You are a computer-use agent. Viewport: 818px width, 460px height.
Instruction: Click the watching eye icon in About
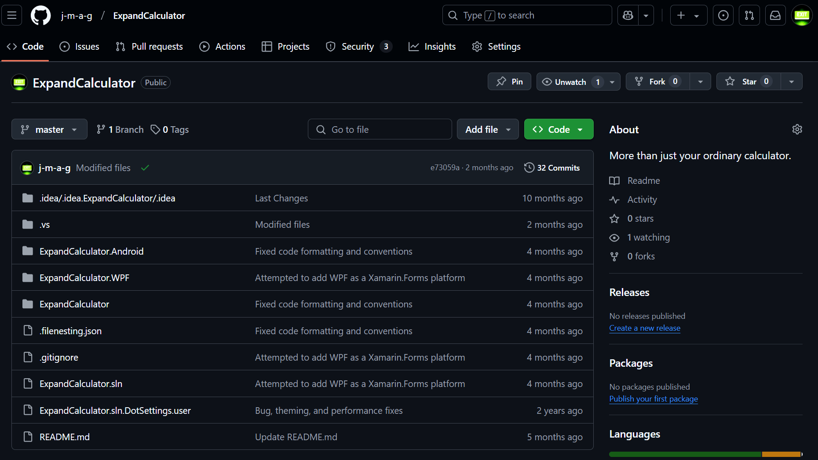click(614, 237)
